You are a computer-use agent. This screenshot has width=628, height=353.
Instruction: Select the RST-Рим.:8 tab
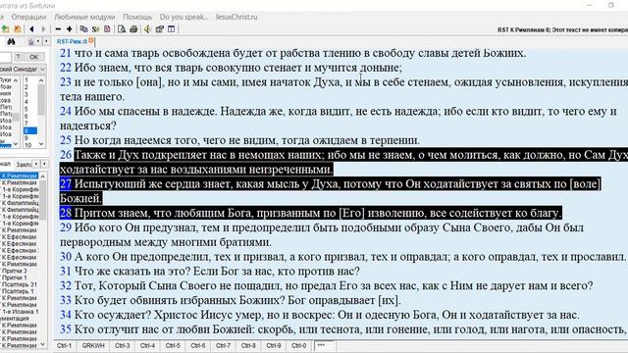pyautogui.click(x=72, y=41)
